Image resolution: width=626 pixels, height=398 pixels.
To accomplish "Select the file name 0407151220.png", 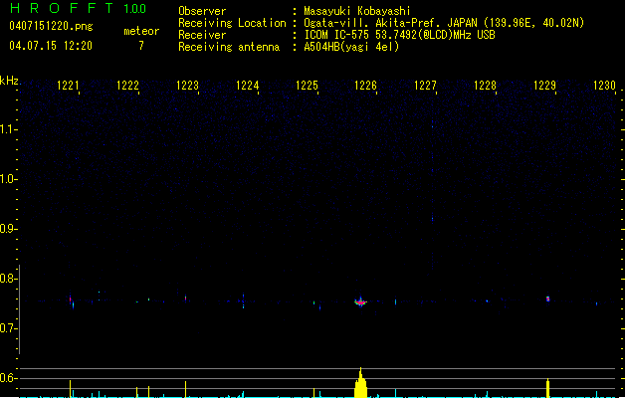I will click(51, 26).
